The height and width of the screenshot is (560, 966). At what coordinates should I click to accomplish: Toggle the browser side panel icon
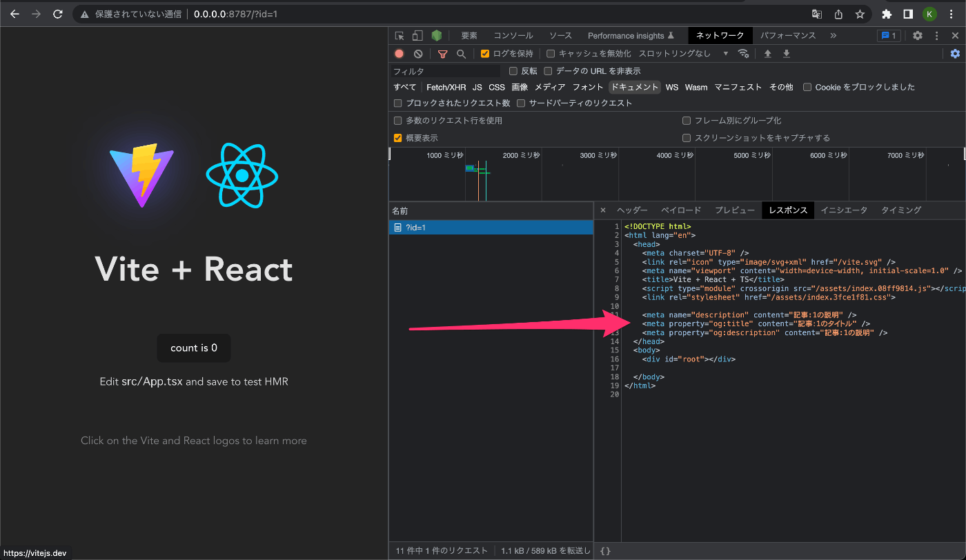[908, 14]
